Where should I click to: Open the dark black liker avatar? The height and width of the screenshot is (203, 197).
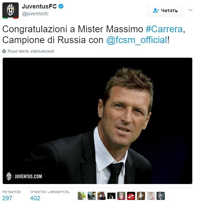pos(111,196)
